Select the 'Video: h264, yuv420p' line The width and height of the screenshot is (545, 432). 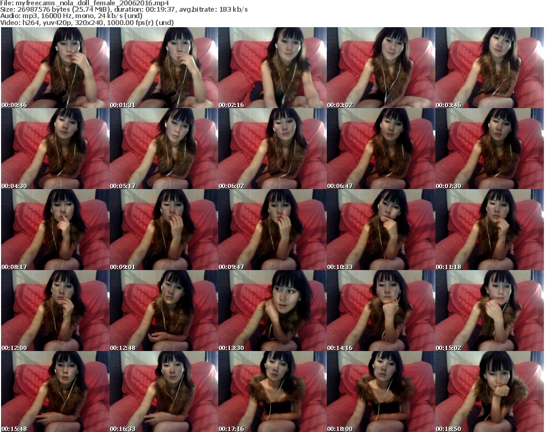[x=87, y=22]
